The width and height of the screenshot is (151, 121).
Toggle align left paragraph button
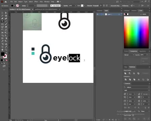(101, 6)
